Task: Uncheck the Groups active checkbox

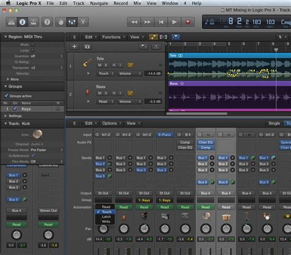Action: (6, 96)
